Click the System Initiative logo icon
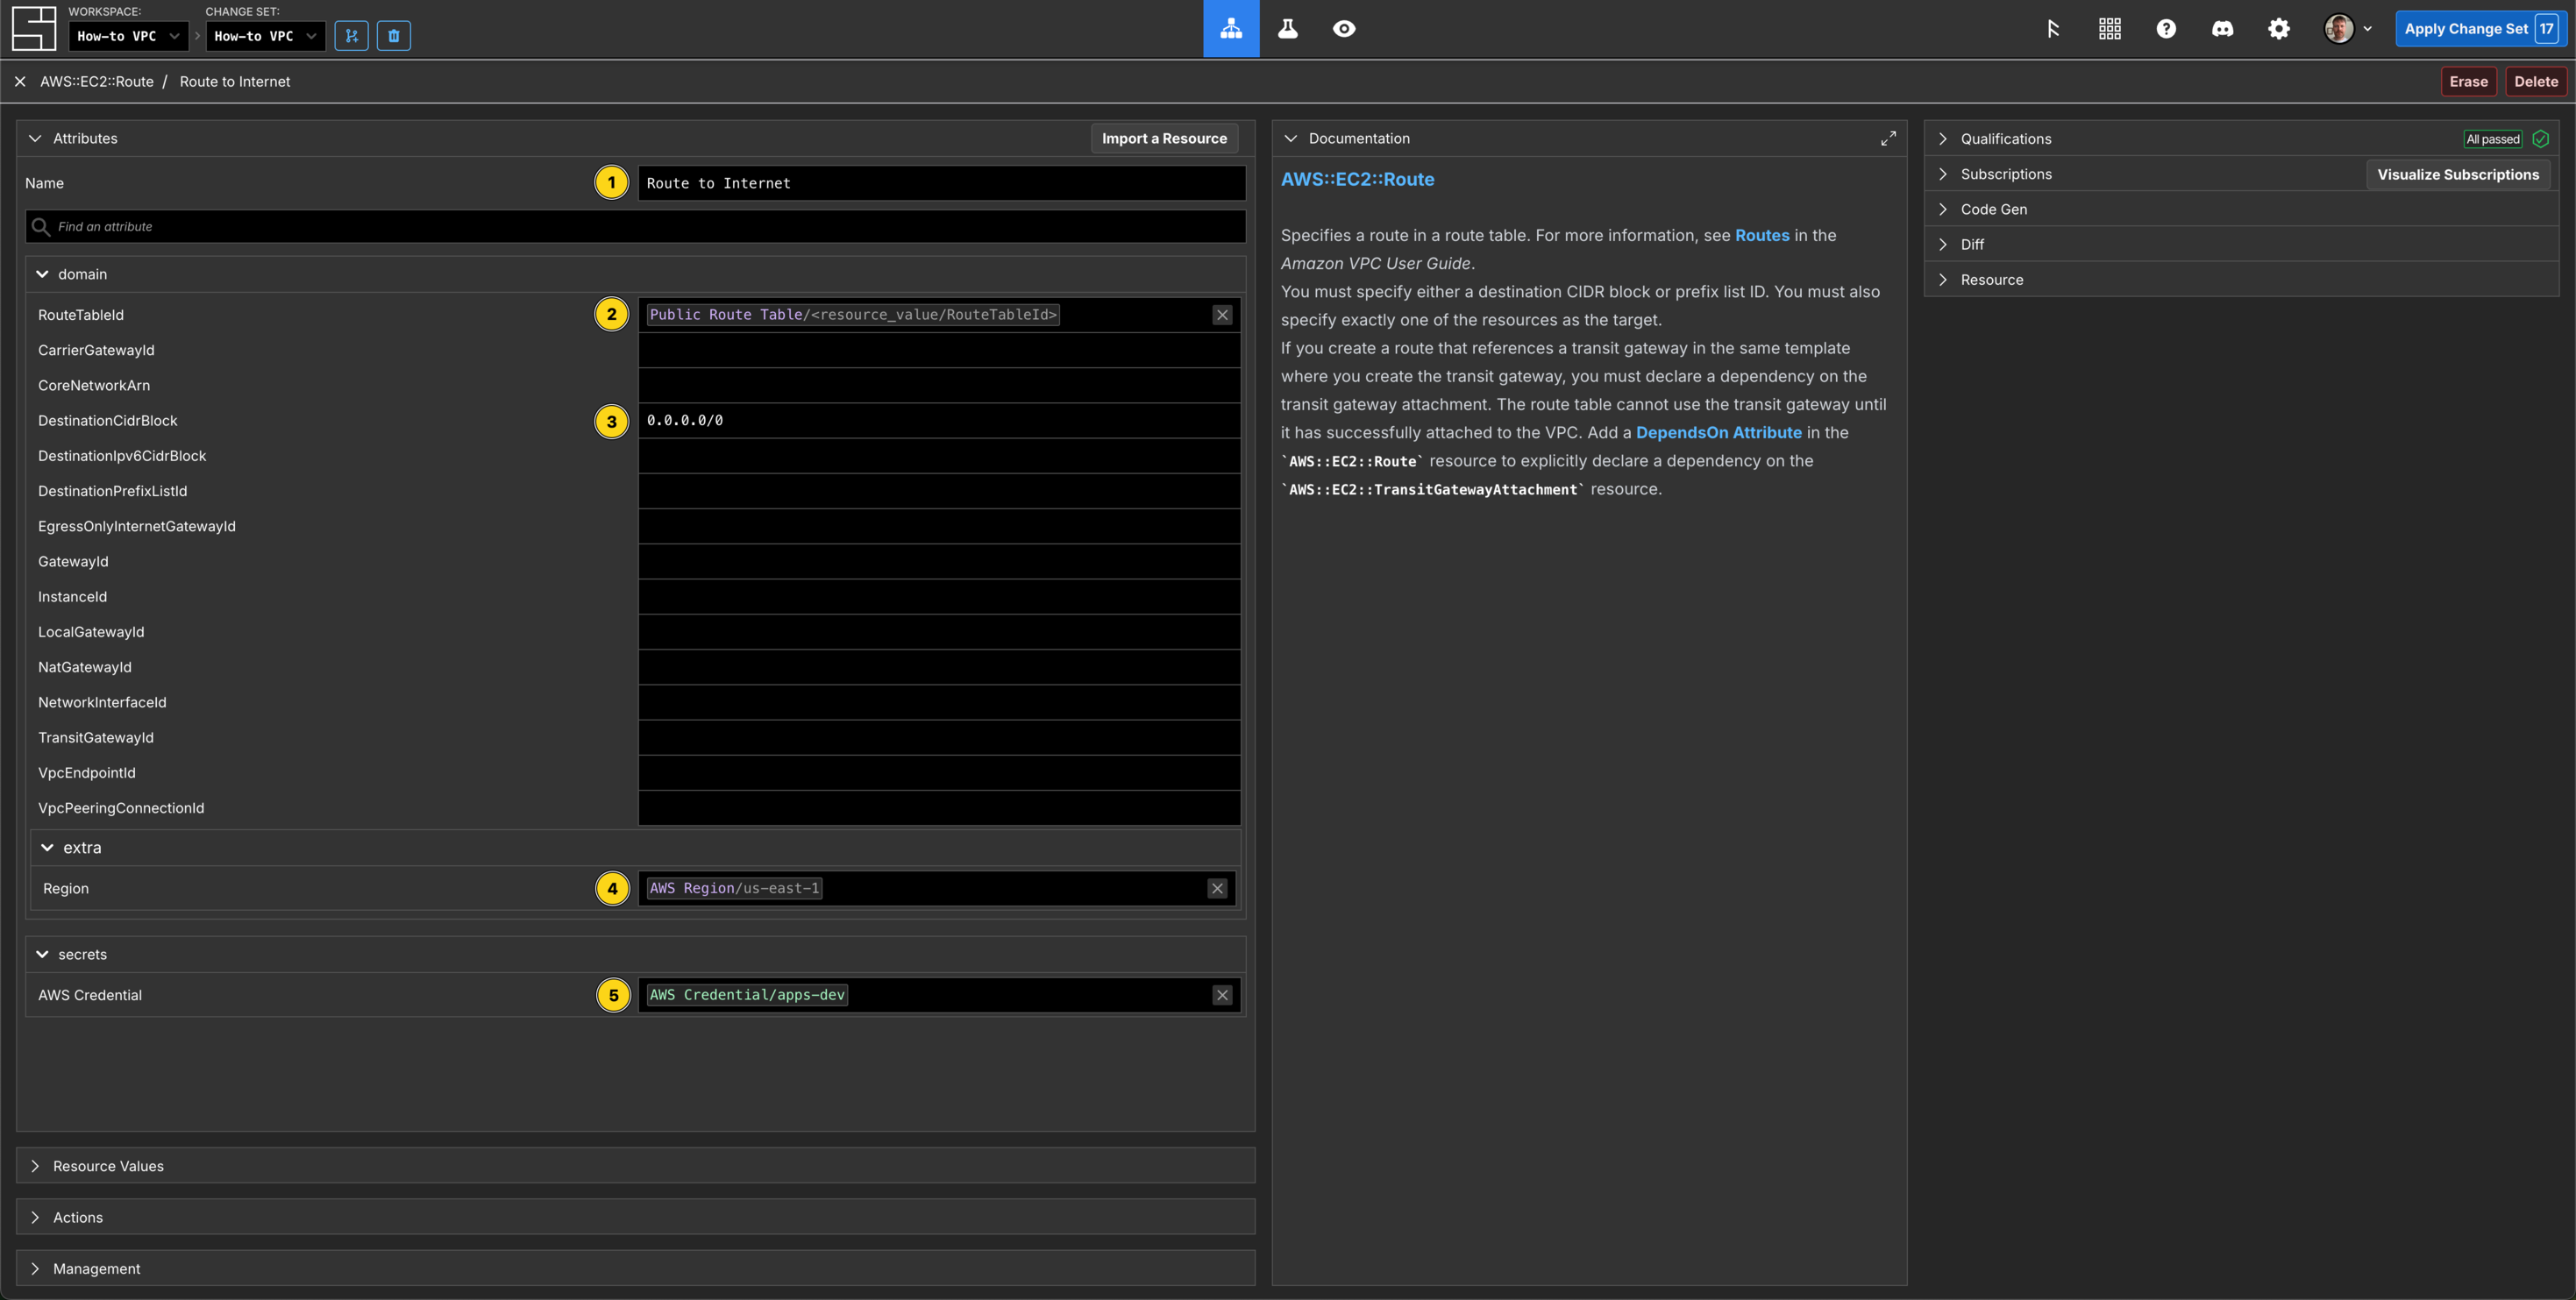 pos(33,28)
